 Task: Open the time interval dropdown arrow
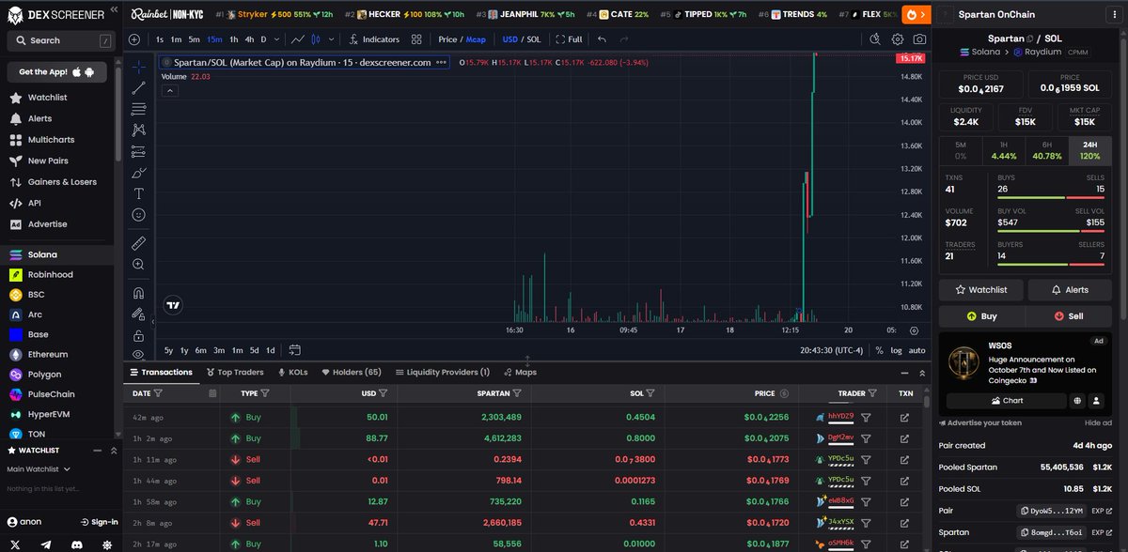pyautogui.click(x=278, y=39)
